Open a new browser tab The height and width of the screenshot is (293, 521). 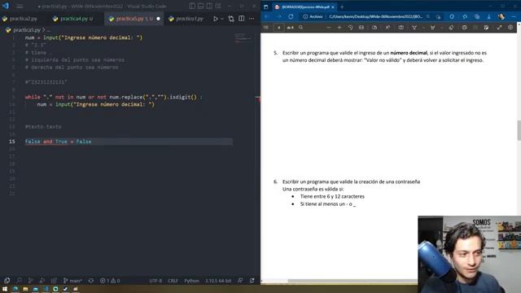(x=342, y=7)
